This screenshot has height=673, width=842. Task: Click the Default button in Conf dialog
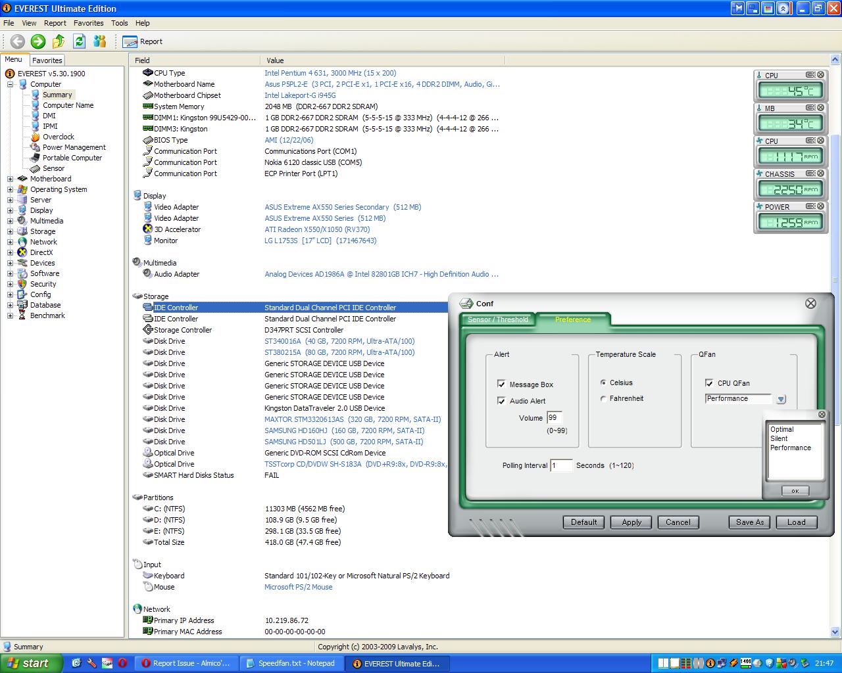tap(583, 522)
